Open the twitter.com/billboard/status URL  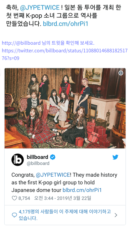point(65,54)
